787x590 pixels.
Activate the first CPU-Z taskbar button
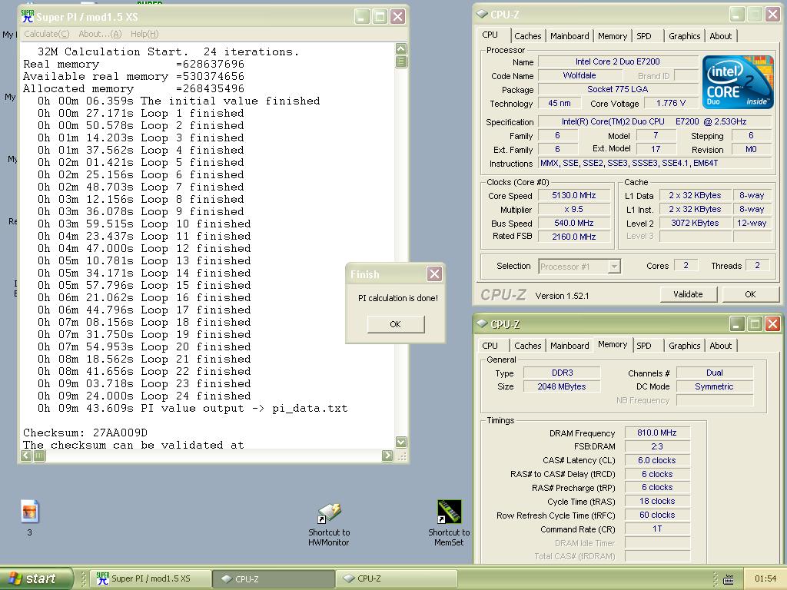(274, 578)
